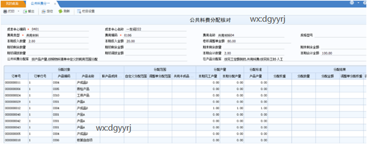Select order row 0000000040
367x144 pixels.
185,115
